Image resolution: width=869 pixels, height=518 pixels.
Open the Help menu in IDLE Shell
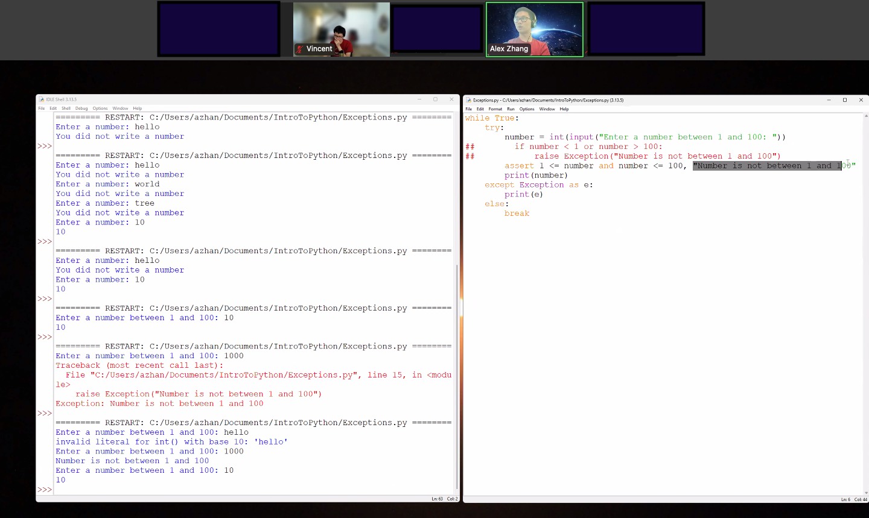[138, 109]
